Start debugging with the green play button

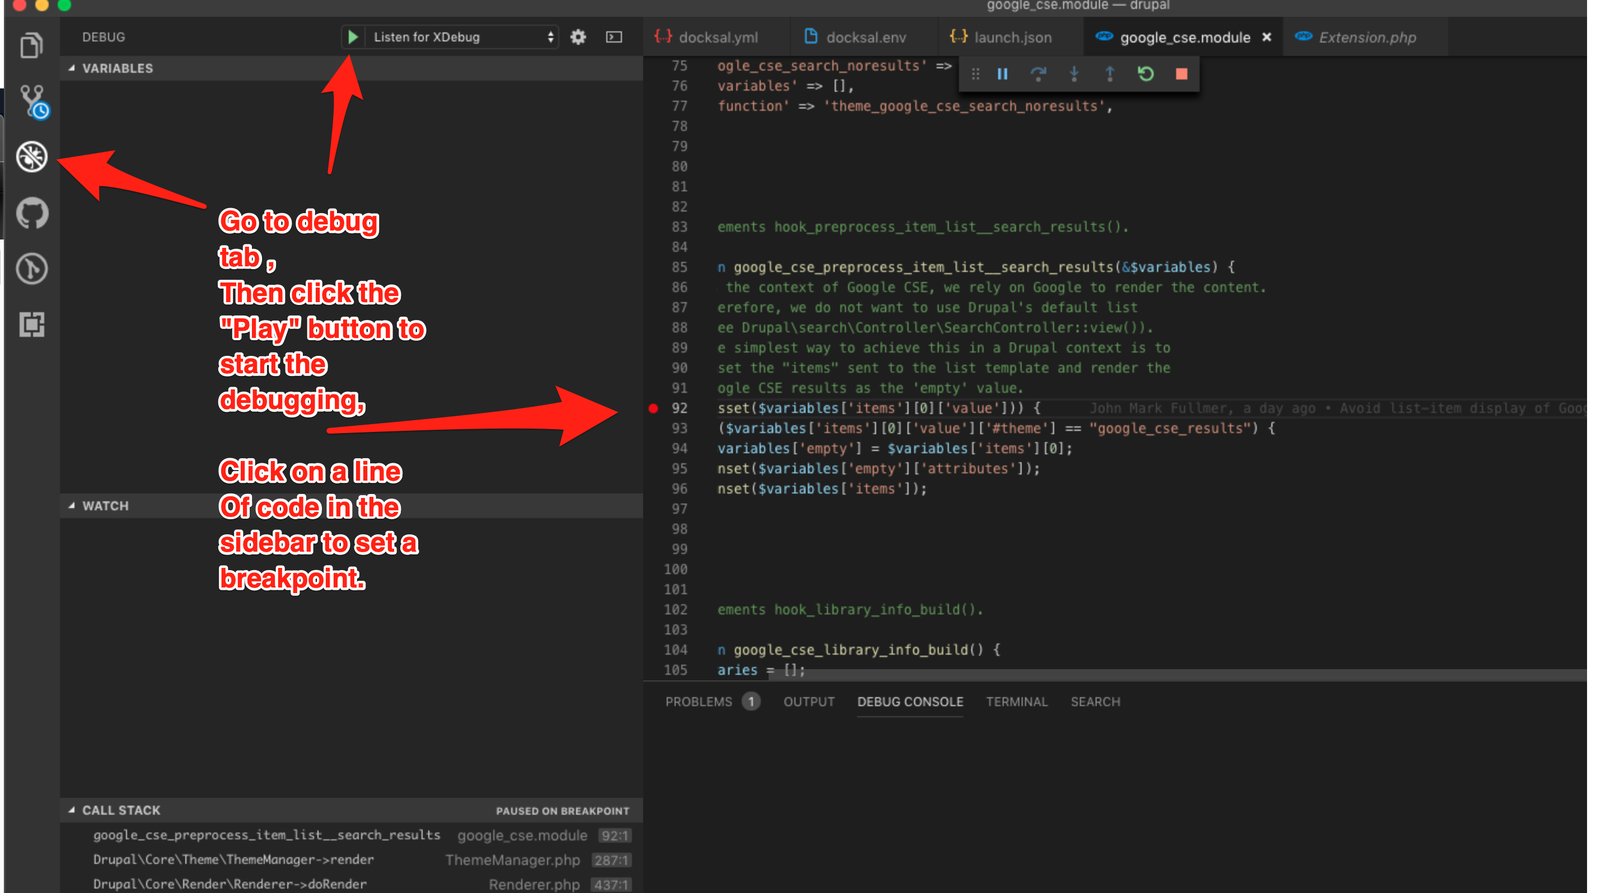point(353,37)
